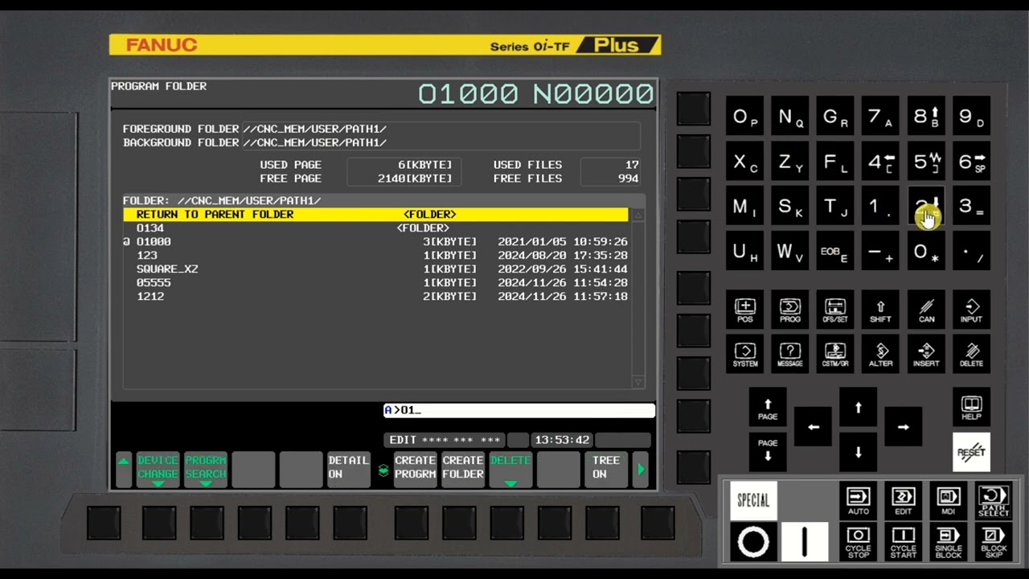Click the EOB/E key
1029x579 pixels.
coord(835,253)
